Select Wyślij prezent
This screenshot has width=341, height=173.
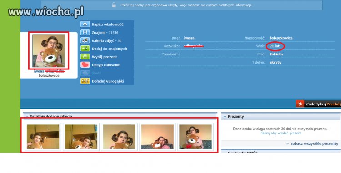(x=105, y=57)
